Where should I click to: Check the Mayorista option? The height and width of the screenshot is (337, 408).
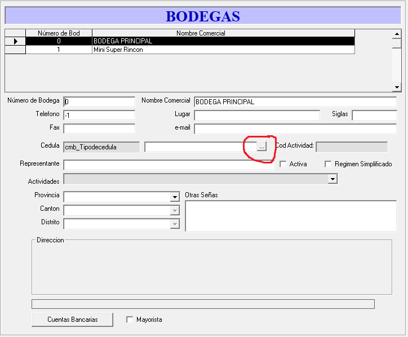coord(130,320)
